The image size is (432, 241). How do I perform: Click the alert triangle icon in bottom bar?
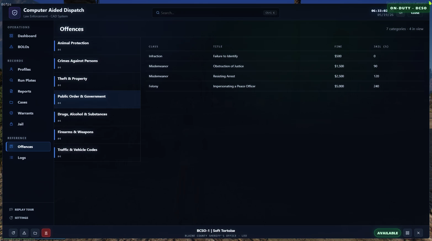pos(24,233)
